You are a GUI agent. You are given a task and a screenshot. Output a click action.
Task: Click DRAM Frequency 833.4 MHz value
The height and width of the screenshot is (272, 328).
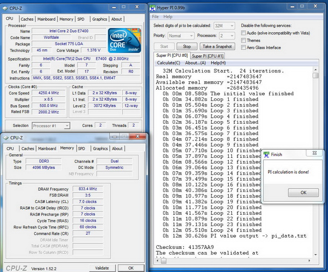click(x=88, y=189)
